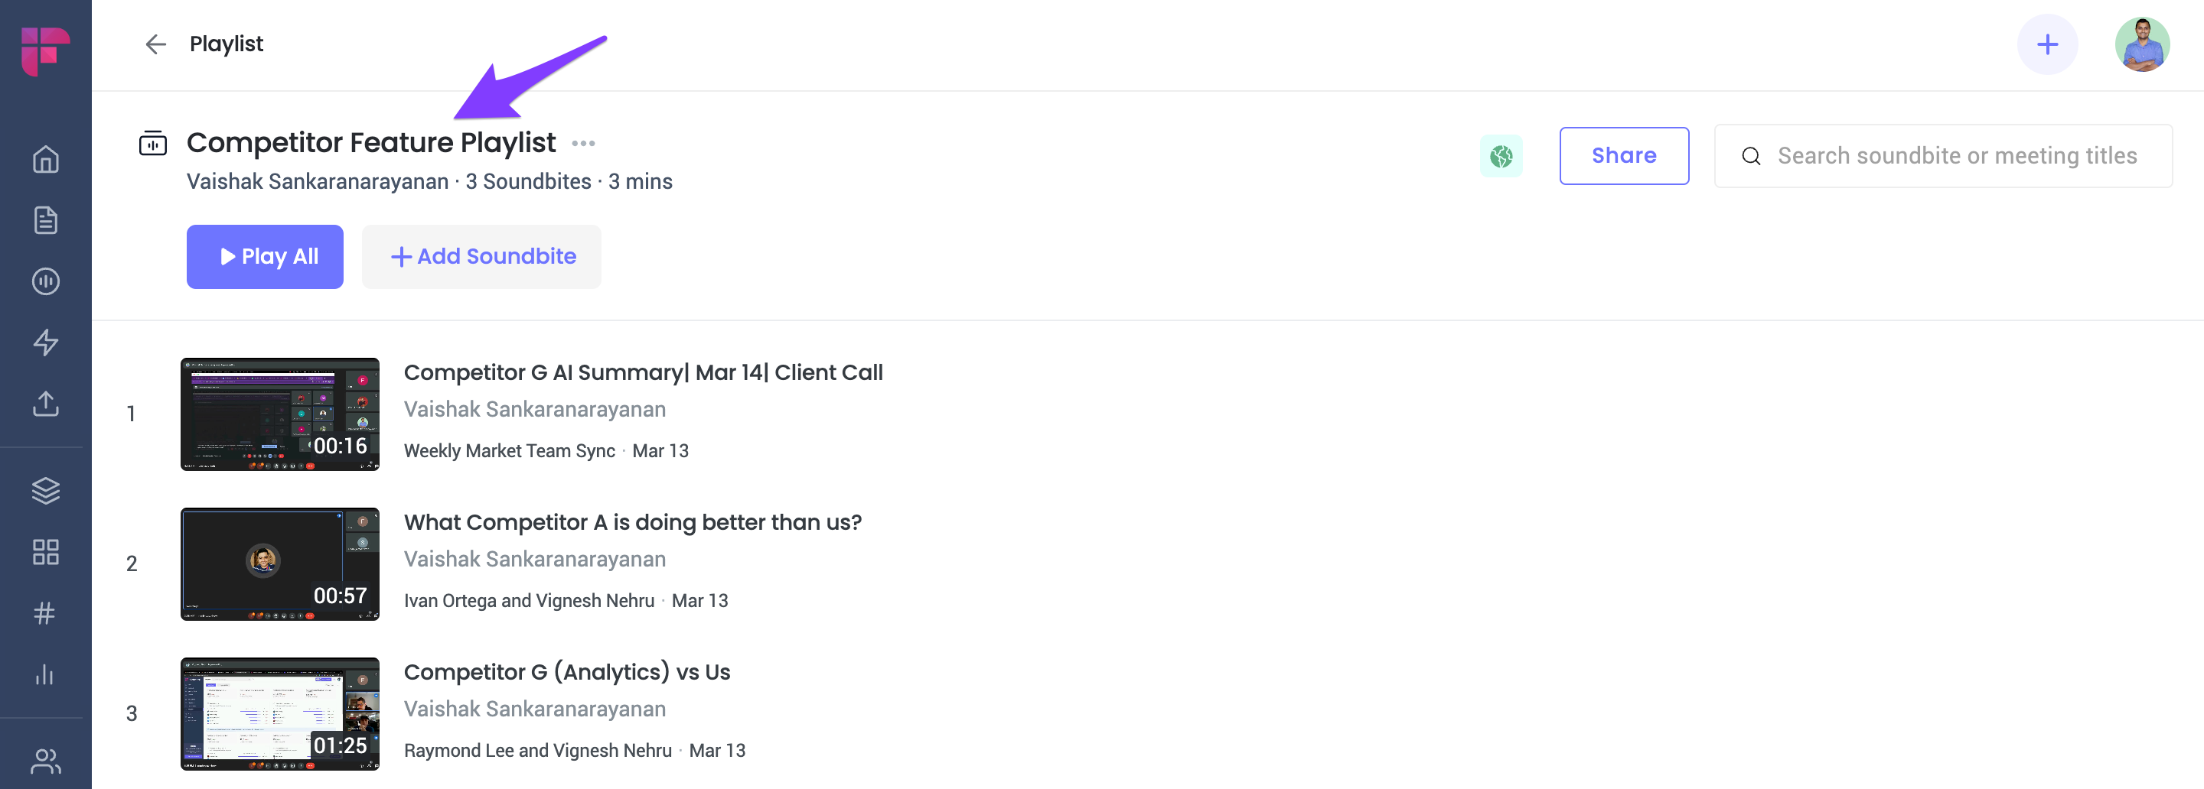
Task: Open the analytics bar chart icon
Action: 45,674
